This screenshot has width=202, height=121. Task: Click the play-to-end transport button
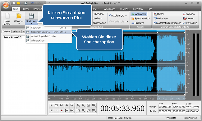click(x=62, y=105)
